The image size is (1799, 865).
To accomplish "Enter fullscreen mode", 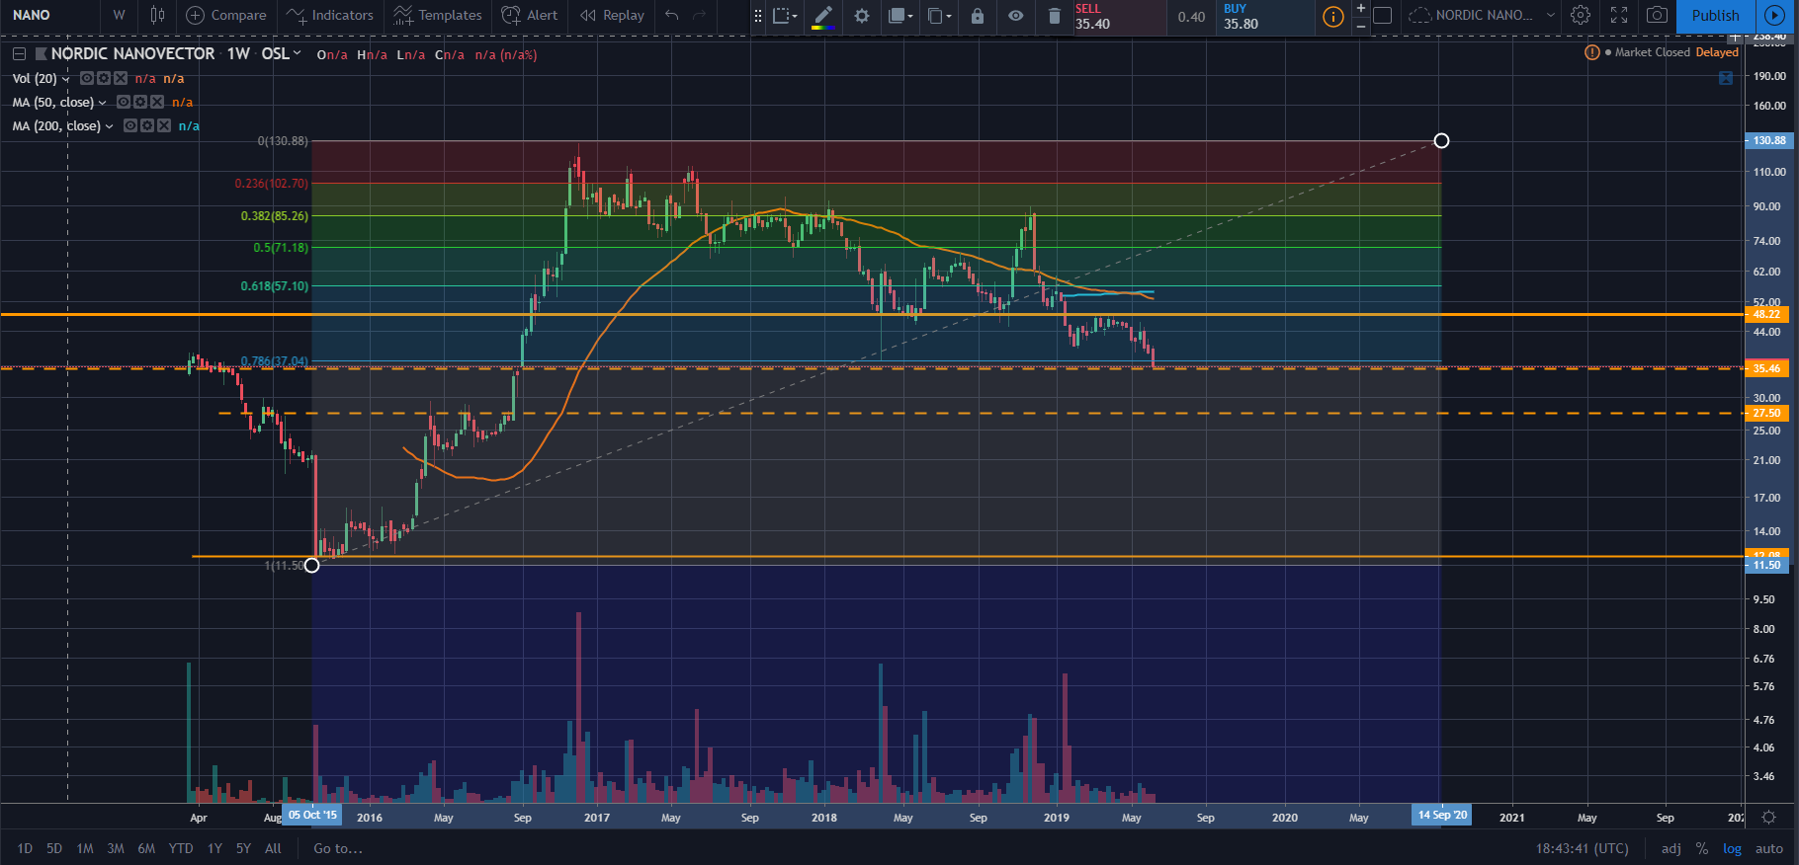I will (x=1619, y=15).
